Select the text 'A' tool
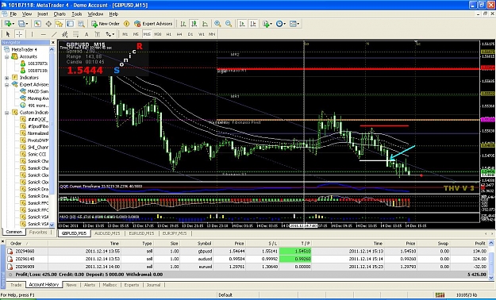The height and width of the screenshot is (300, 496). (x=87, y=34)
